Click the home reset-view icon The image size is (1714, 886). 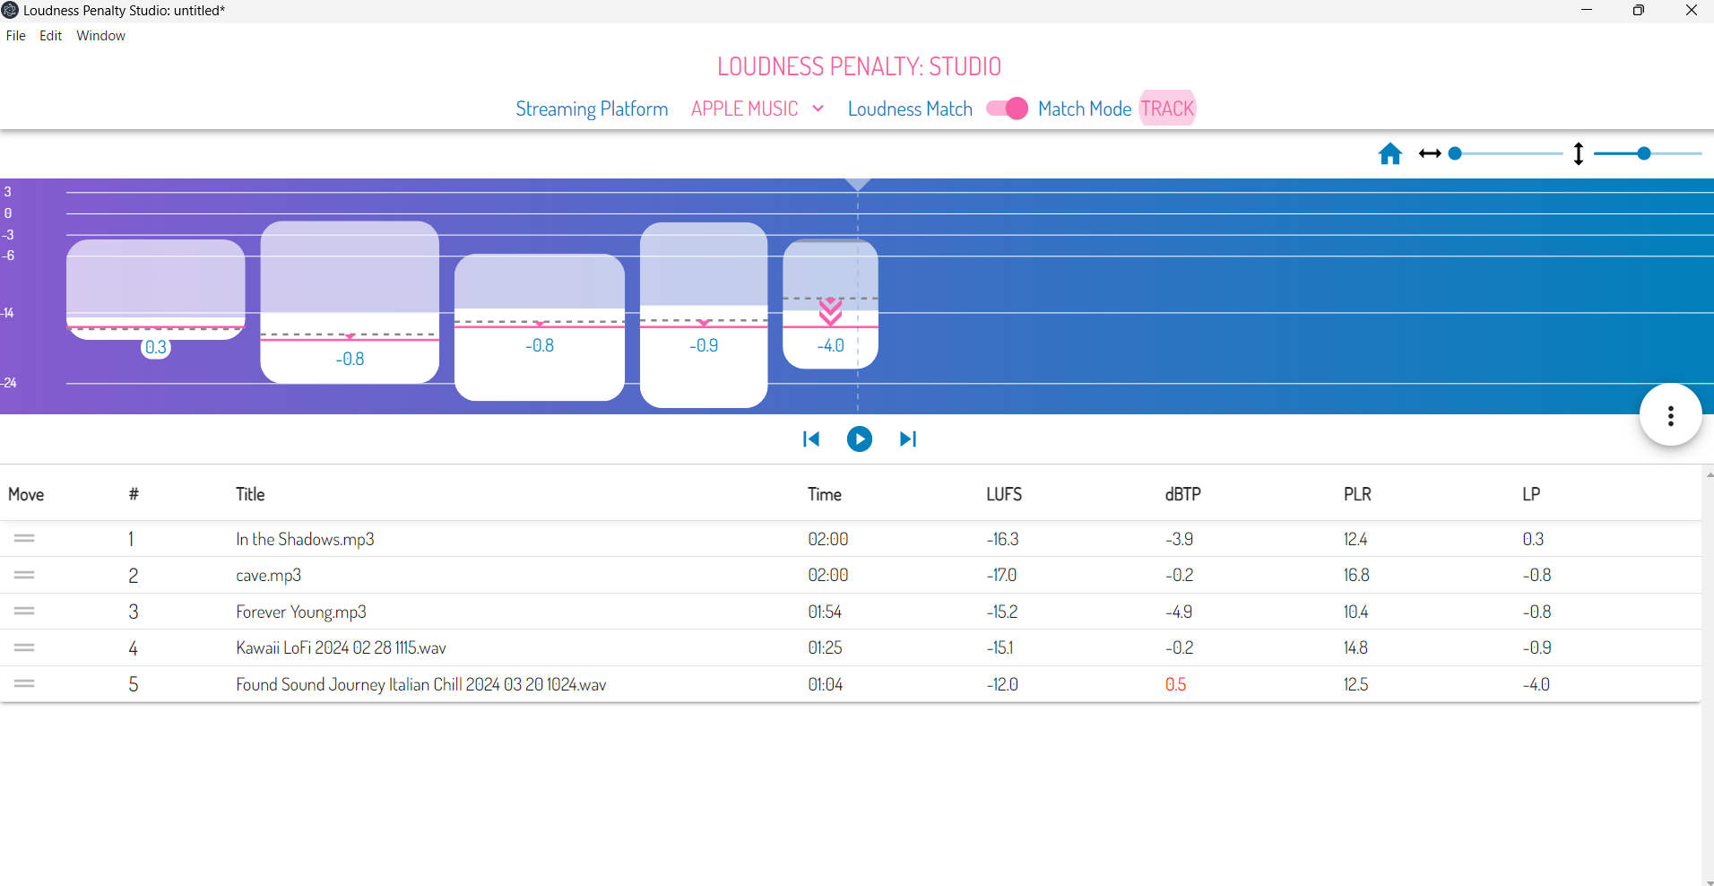tap(1389, 154)
